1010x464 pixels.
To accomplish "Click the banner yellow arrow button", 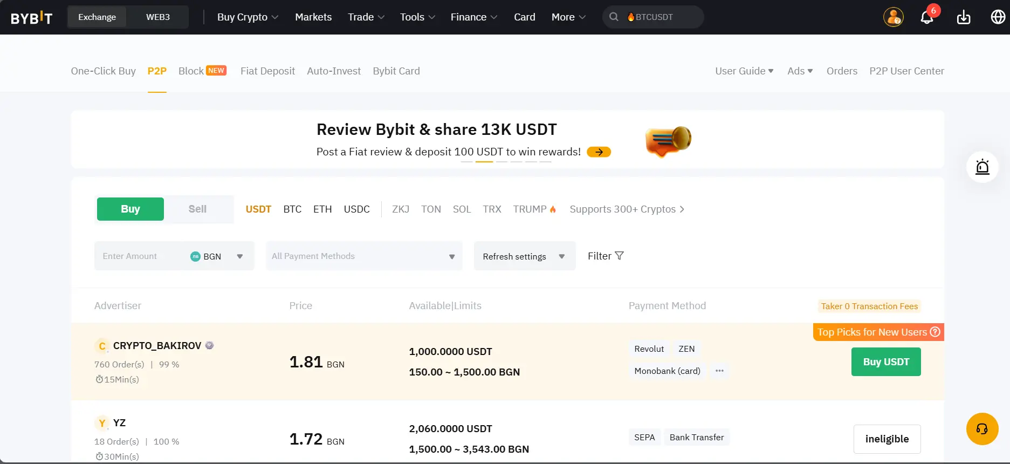I will pyautogui.click(x=599, y=152).
